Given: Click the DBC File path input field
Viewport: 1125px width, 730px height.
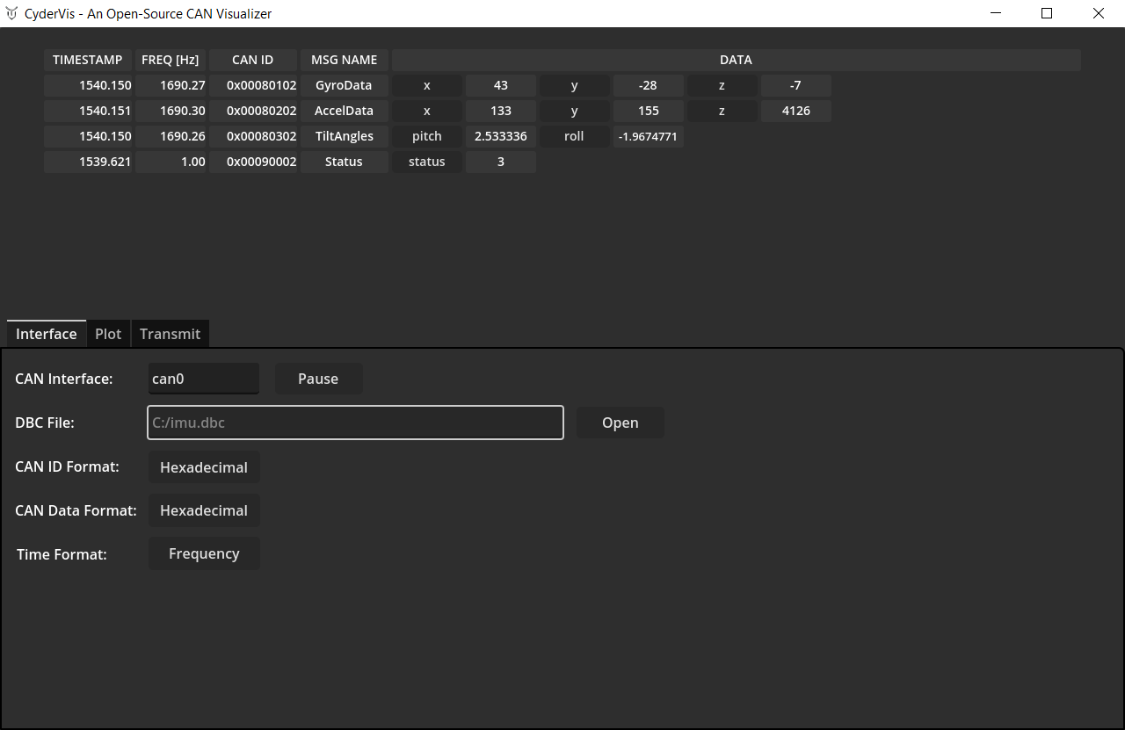Looking at the screenshot, I should point(355,423).
